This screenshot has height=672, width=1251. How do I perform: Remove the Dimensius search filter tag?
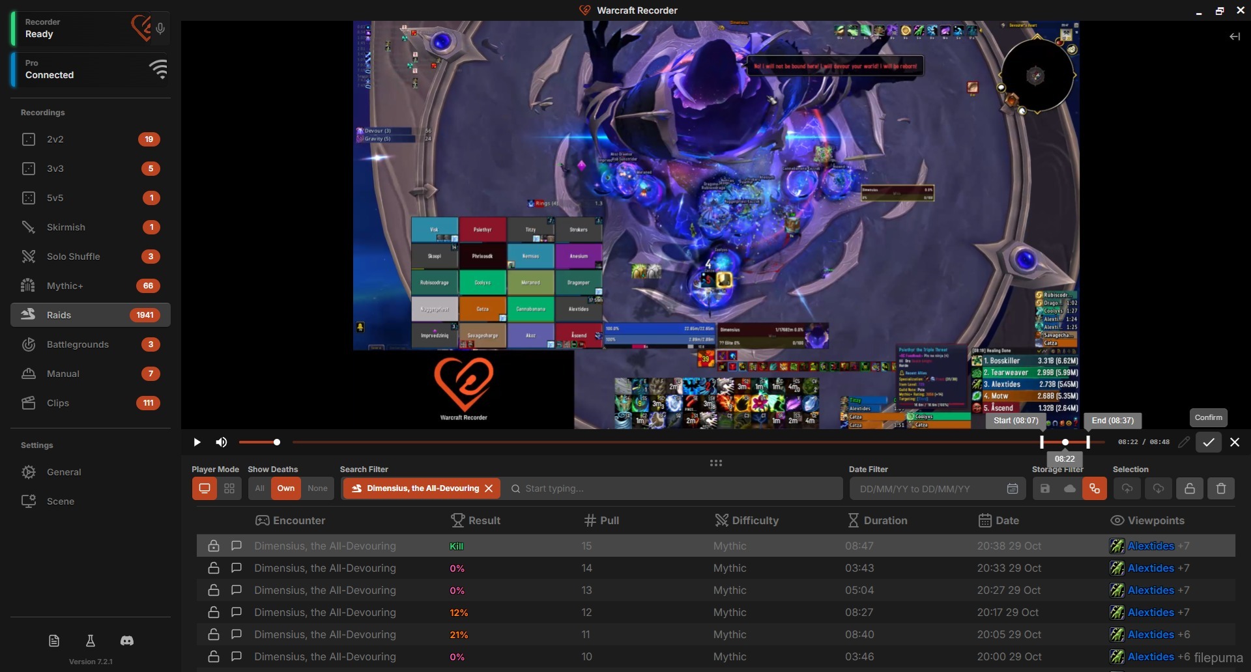coord(489,488)
